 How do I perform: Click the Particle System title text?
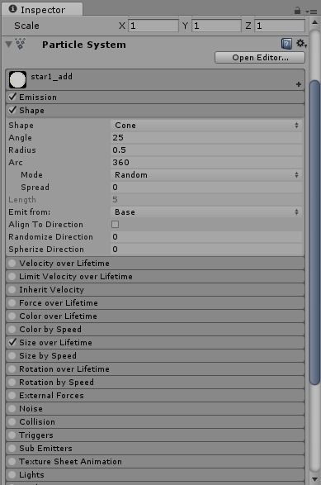[x=84, y=45]
